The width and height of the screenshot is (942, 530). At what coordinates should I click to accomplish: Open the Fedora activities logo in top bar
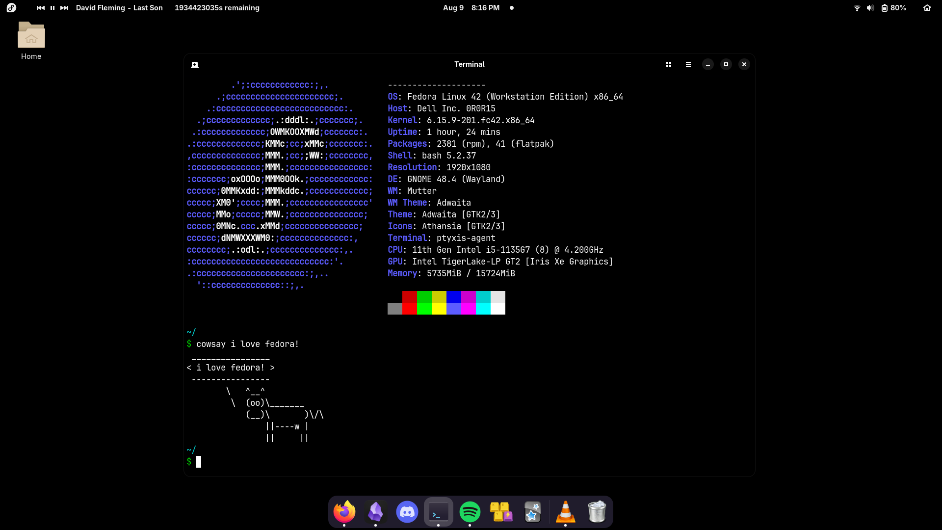(x=11, y=8)
